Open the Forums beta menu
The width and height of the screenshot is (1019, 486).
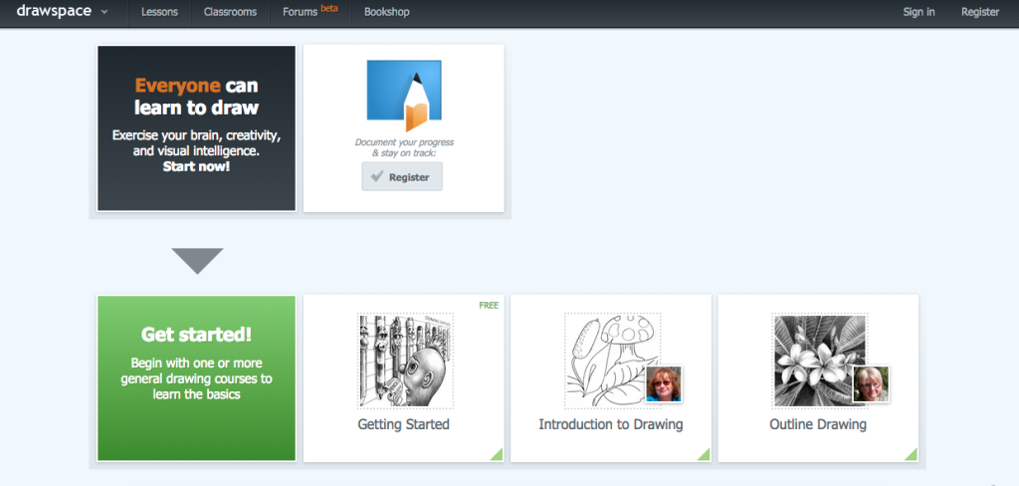[x=310, y=12]
